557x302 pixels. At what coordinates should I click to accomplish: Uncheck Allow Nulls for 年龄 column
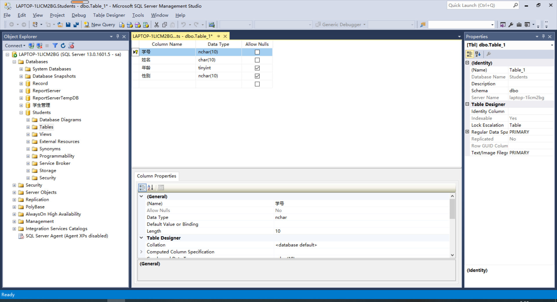click(x=257, y=68)
